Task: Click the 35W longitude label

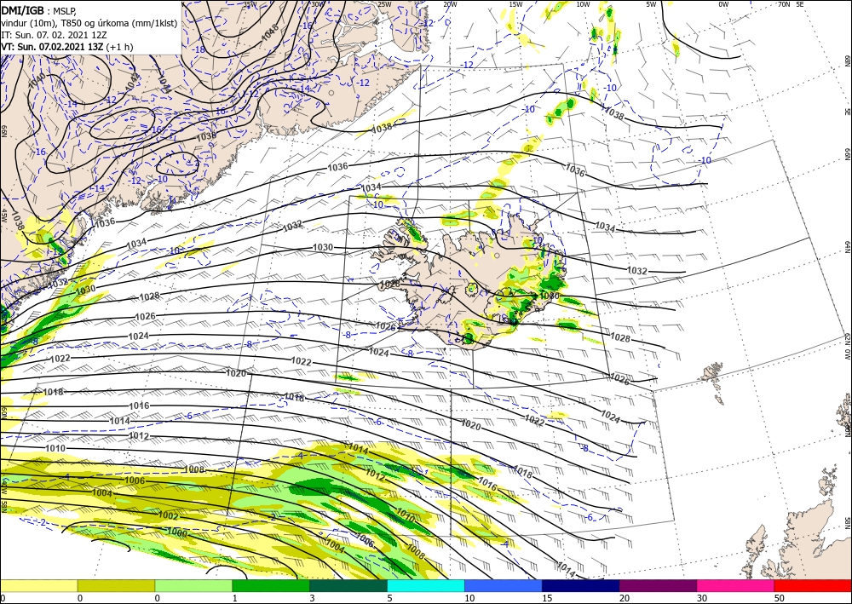Action: 250,4
